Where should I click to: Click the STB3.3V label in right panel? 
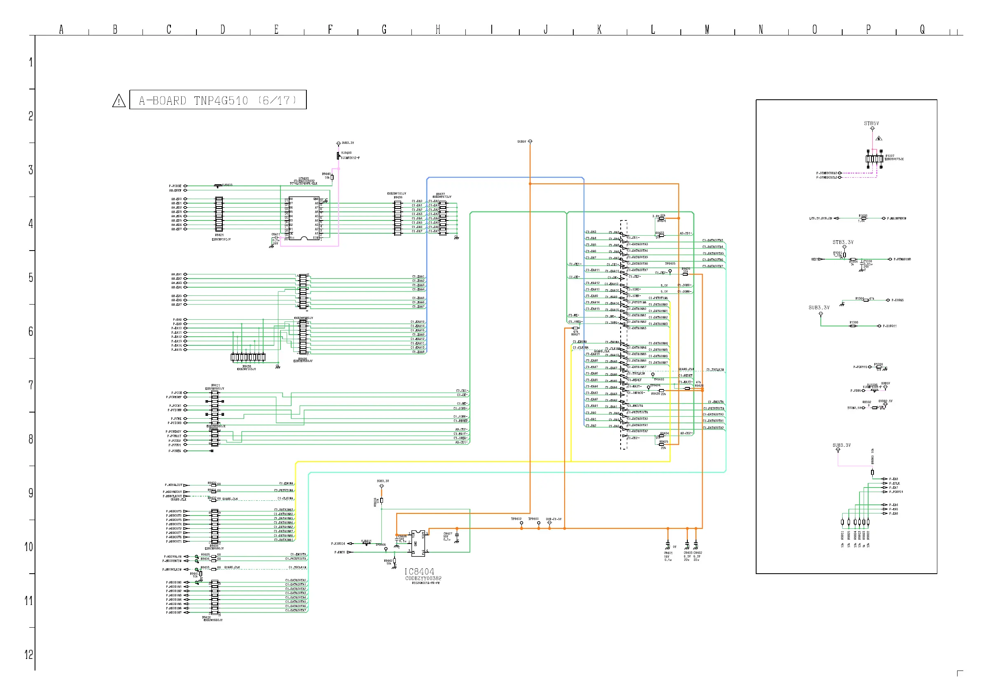click(843, 242)
